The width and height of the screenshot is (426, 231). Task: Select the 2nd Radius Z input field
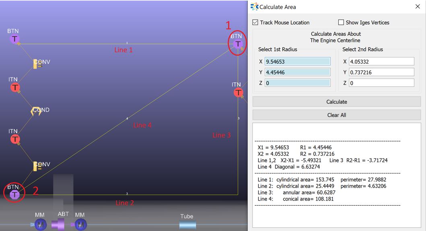tap(381, 83)
